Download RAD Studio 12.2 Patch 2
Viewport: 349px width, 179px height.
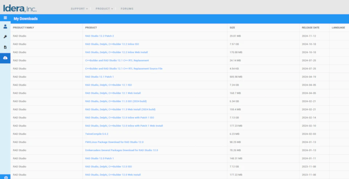click(x=100, y=36)
